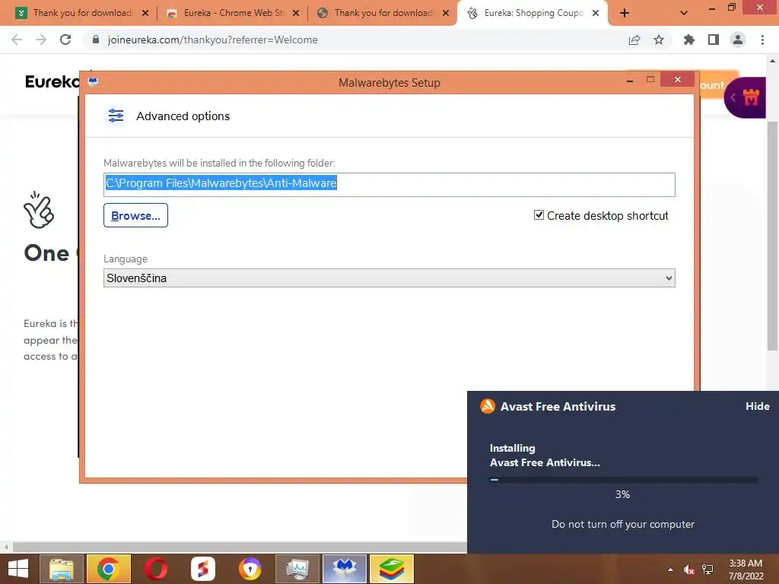Image resolution: width=779 pixels, height=584 pixels.
Task: Open the Chrome profile avatar
Action: pos(738,40)
